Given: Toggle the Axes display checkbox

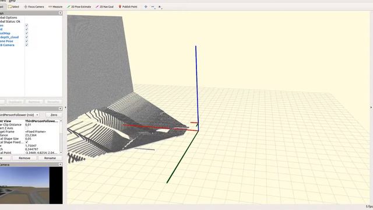Looking at the screenshot, I should pos(26,25).
